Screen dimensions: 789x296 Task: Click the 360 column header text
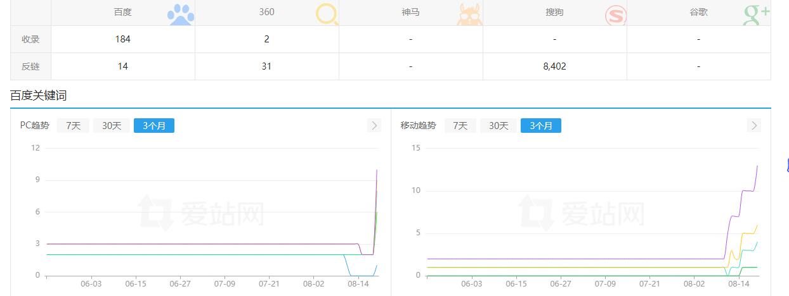267,12
